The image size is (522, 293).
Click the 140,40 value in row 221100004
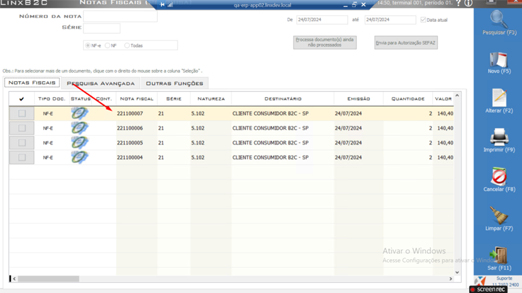(x=445, y=157)
